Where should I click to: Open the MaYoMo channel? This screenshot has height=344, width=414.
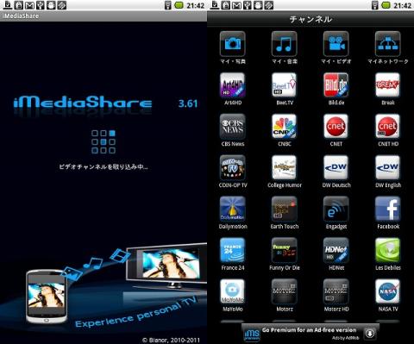click(x=233, y=291)
